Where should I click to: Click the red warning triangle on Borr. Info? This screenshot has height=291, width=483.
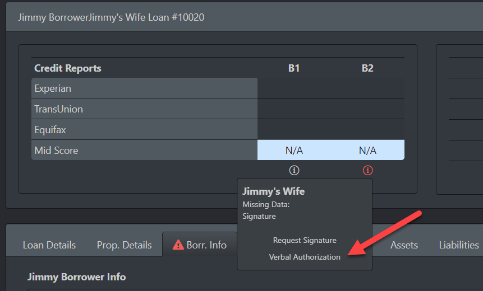point(178,245)
